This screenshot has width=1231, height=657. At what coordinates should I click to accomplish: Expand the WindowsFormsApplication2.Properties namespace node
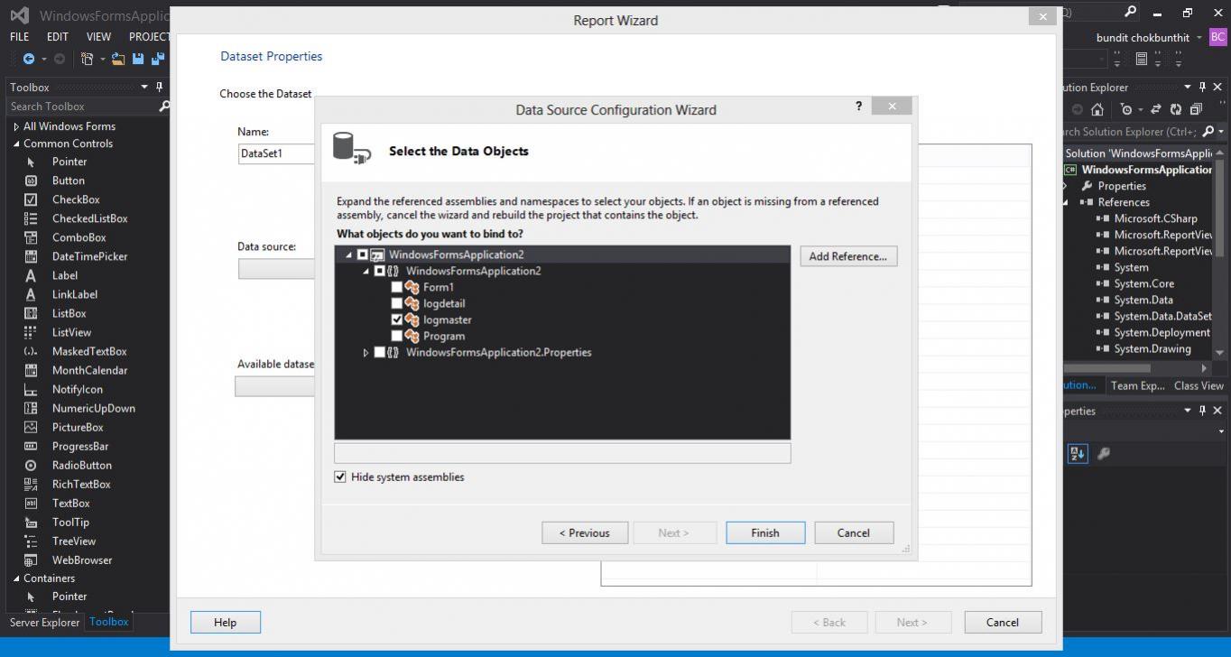366,352
